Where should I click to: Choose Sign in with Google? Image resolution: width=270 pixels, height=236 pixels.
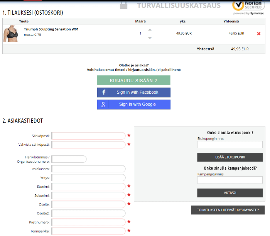pyautogui.click(x=133, y=105)
